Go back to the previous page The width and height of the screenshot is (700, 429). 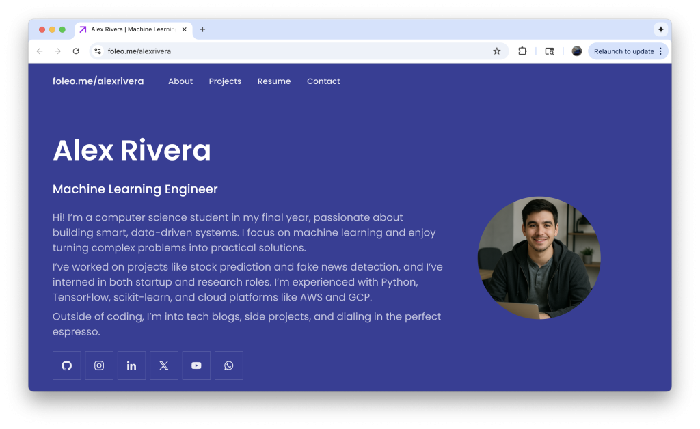point(40,51)
